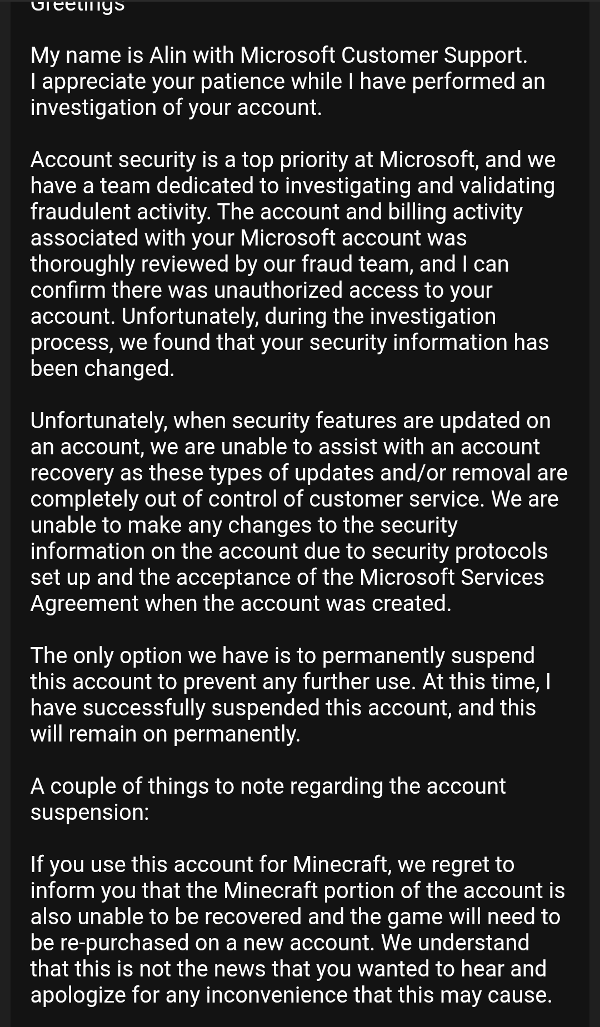The height and width of the screenshot is (1027, 600).
Task: Click the words "will remain on permanently."
Action: (165, 734)
